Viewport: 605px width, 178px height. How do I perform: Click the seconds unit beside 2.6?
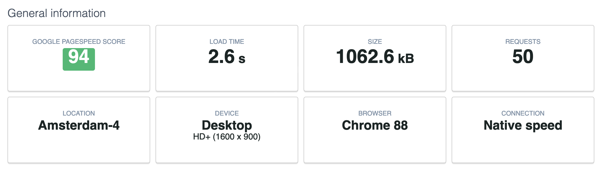242,59
